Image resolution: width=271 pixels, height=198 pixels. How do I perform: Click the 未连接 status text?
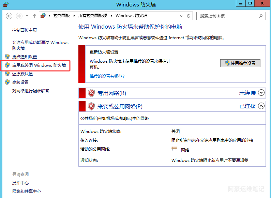click(247, 93)
